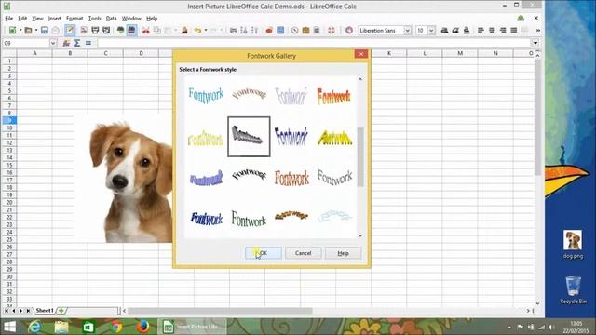Screen dimensions: 596x335
Task: Show more toolbar buttons via double chevron
Action: [x=538, y=31]
